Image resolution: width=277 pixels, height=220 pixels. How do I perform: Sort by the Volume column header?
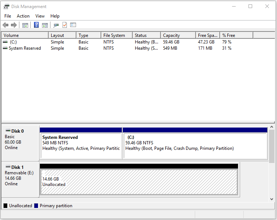coord(25,35)
